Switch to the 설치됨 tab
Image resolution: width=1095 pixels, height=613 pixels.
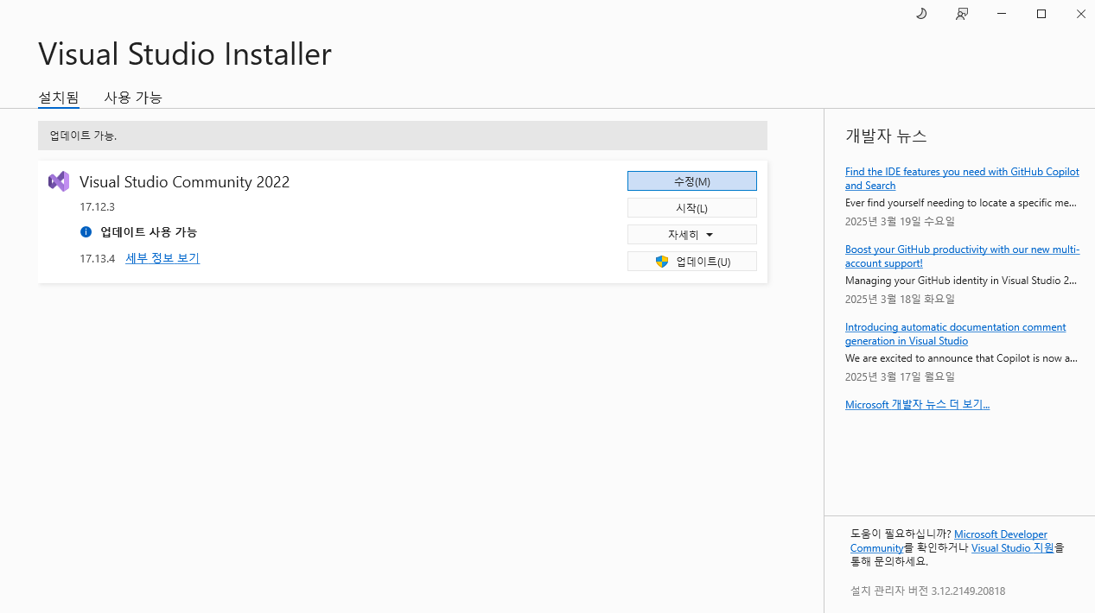pyautogui.click(x=59, y=98)
